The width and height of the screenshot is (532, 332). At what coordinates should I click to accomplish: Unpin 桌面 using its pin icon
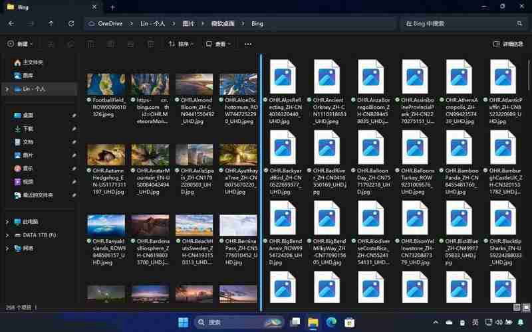[x=74, y=116]
